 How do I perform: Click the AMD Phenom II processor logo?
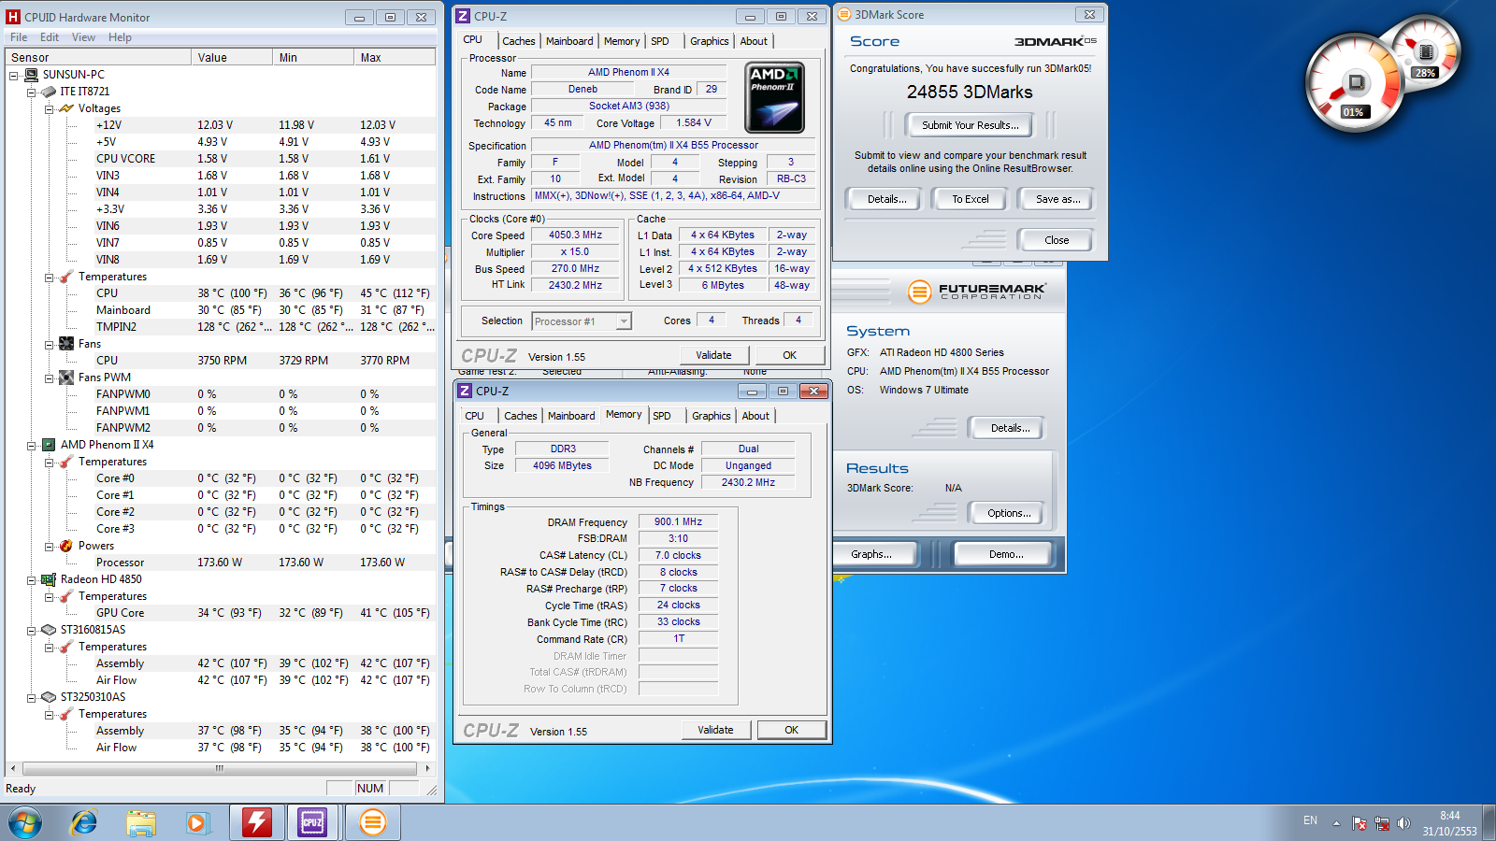(774, 98)
